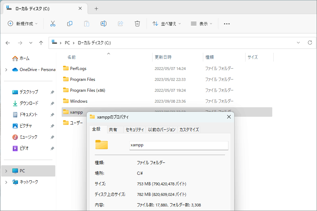This screenshot has width=317, height=211.
Task: Click pin icon next to ミュージック
Action: [x=52, y=137]
